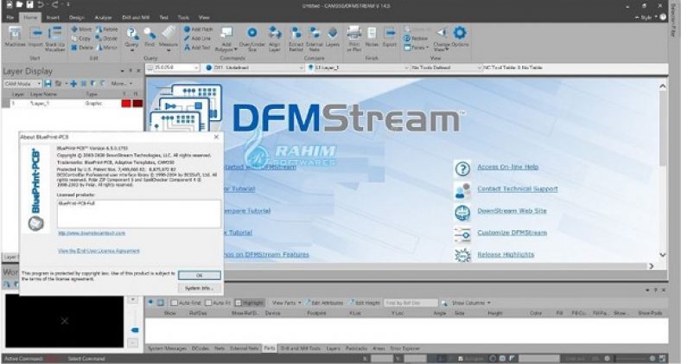Expand the View Parts dropdown
This screenshot has height=364, width=681.
click(286, 303)
